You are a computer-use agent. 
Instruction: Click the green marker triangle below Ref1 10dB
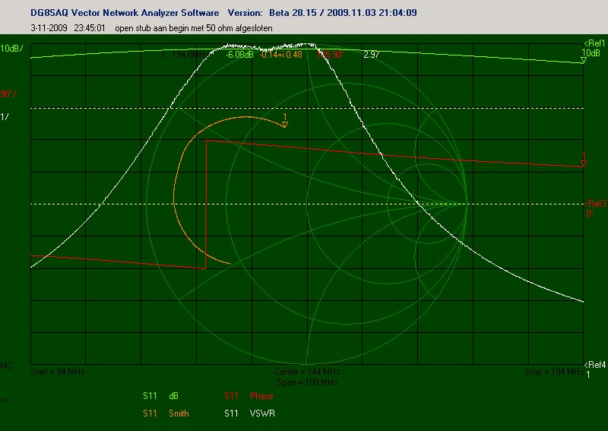click(x=584, y=60)
